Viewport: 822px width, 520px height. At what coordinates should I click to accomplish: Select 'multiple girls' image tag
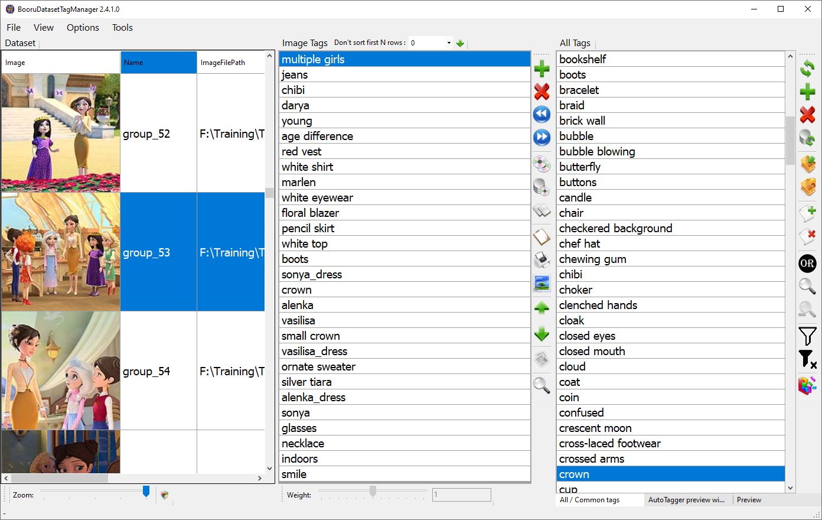405,59
